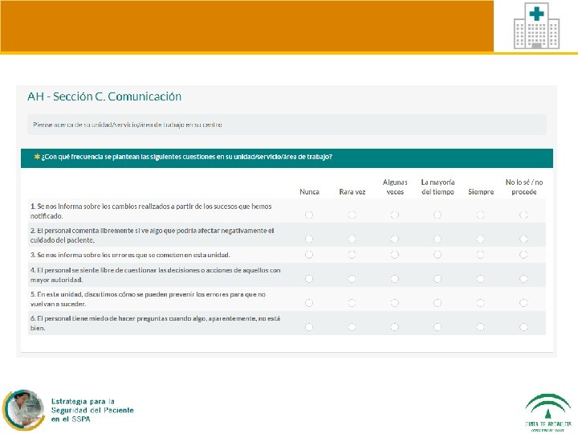Pick No lo sé / no procede for question 5

point(523,303)
